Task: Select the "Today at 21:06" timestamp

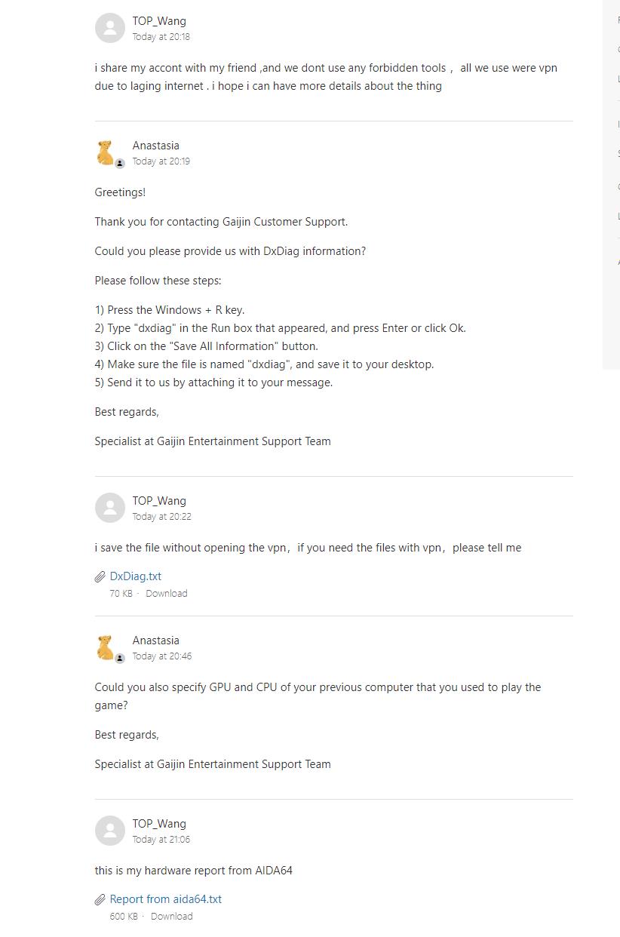Action: coord(161,840)
